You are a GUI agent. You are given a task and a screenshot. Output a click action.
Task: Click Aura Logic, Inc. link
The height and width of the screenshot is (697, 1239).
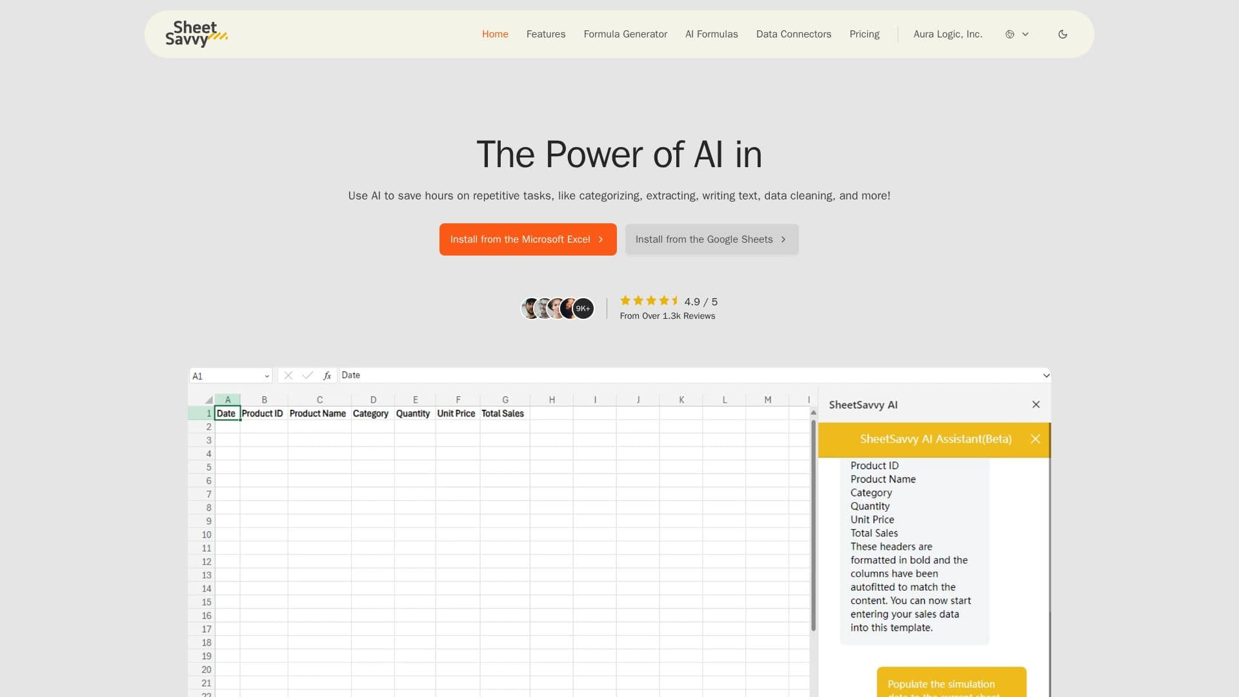coord(947,34)
